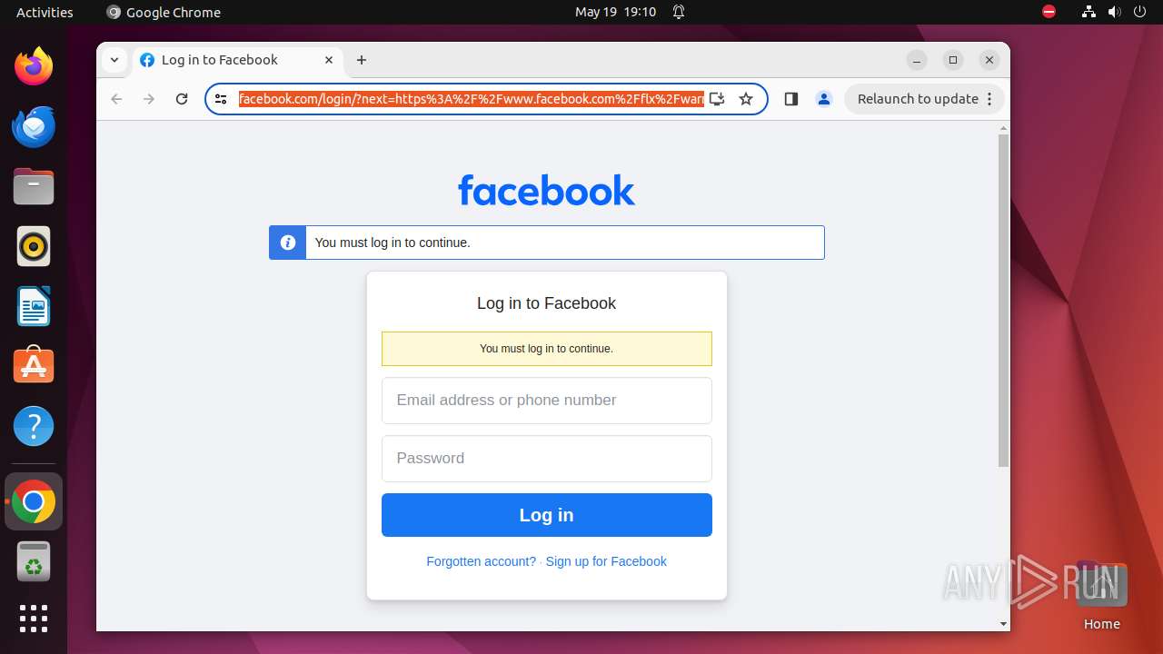Close the Chrome window
Image resolution: width=1163 pixels, height=654 pixels.
989,60
